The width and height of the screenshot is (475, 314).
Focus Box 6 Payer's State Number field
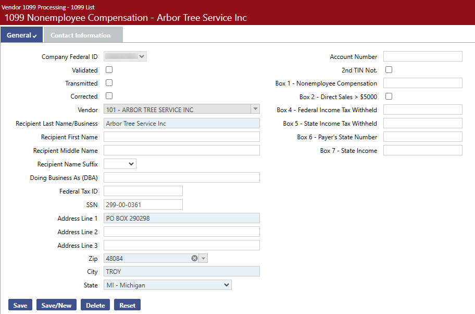point(423,137)
